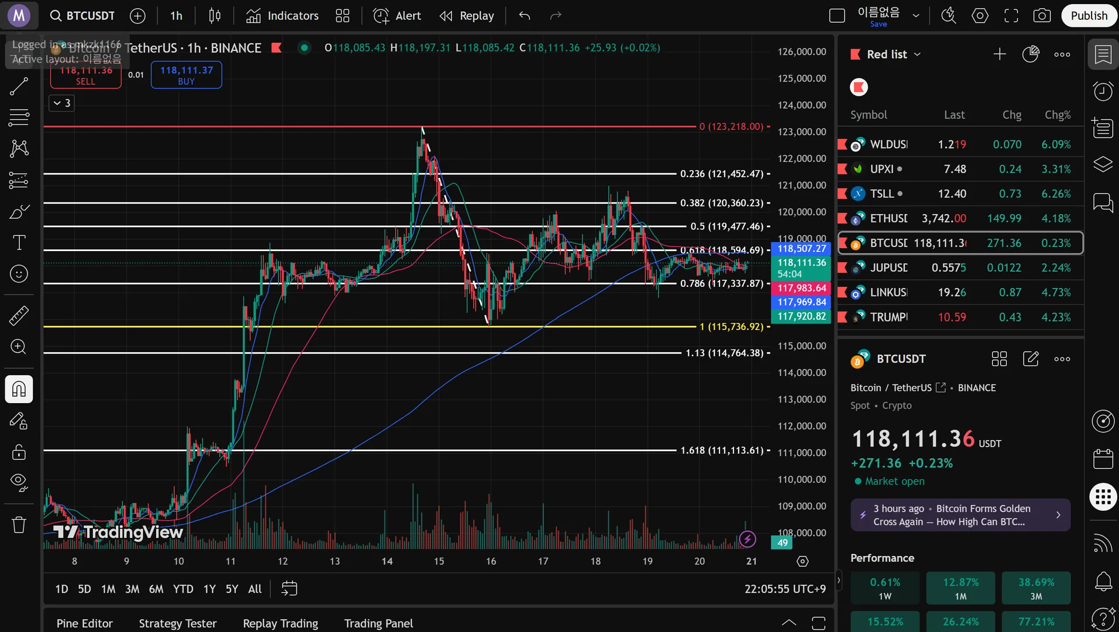This screenshot has height=632, width=1119.
Task: Expand the collapsed indicators legend showing 3
Action: coord(61,103)
